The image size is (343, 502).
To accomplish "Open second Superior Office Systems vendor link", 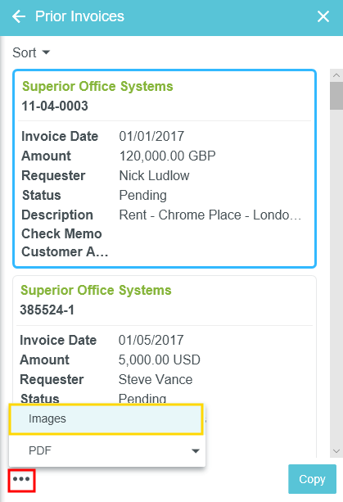I will (x=96, y=291).
